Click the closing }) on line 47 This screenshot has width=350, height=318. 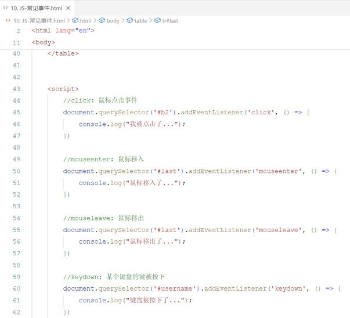click(x=67, y=136)
